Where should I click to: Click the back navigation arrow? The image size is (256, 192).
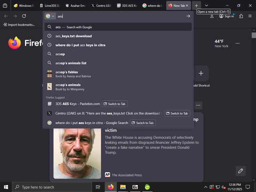point(6,16)
